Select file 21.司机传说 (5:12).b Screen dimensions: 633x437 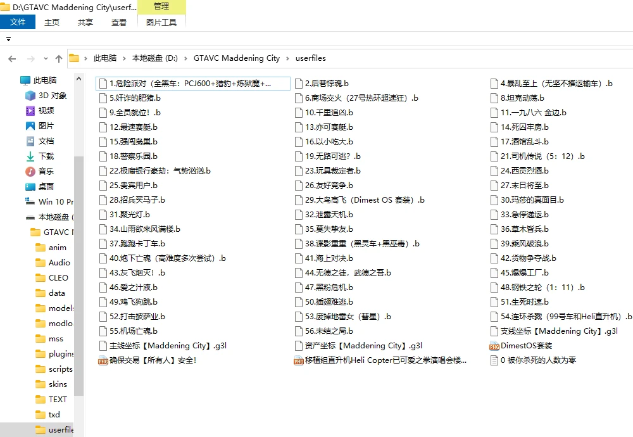pos(537,156)
